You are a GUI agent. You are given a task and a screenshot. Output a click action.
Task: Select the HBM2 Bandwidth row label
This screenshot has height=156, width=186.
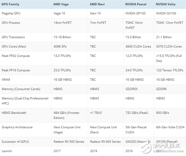(x=14, y=113)
